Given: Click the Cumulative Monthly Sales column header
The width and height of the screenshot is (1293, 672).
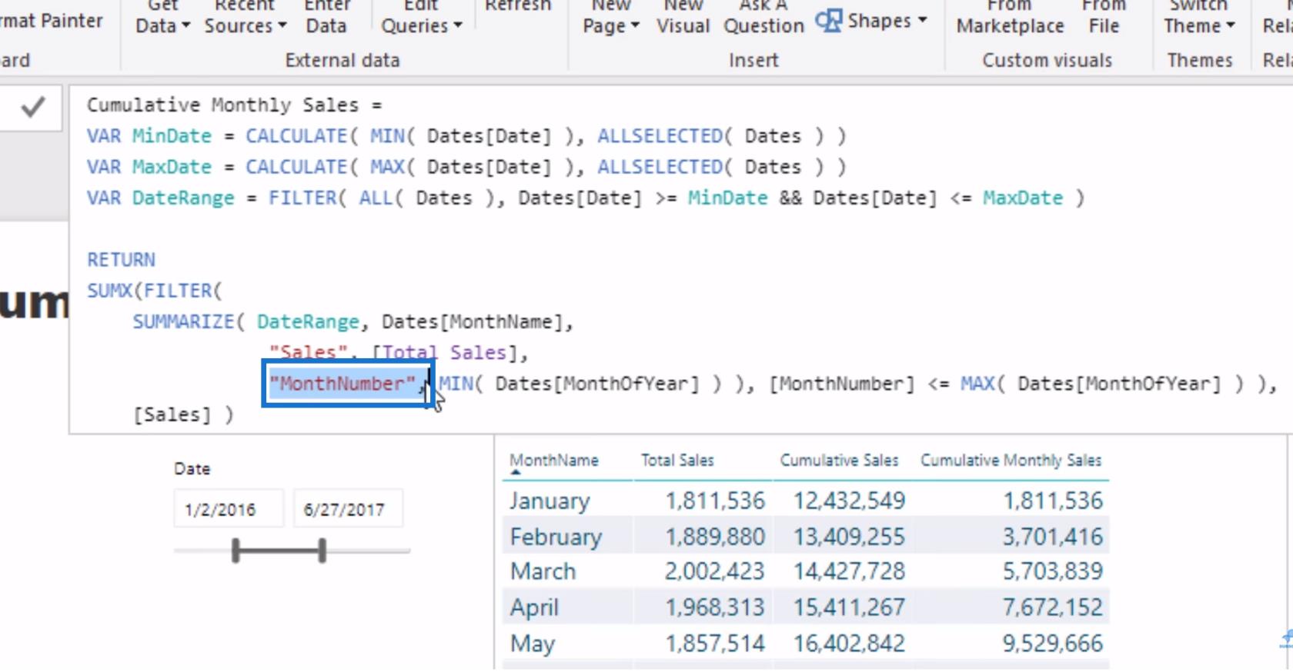Looking at the screenshot, I should 1011,461.
